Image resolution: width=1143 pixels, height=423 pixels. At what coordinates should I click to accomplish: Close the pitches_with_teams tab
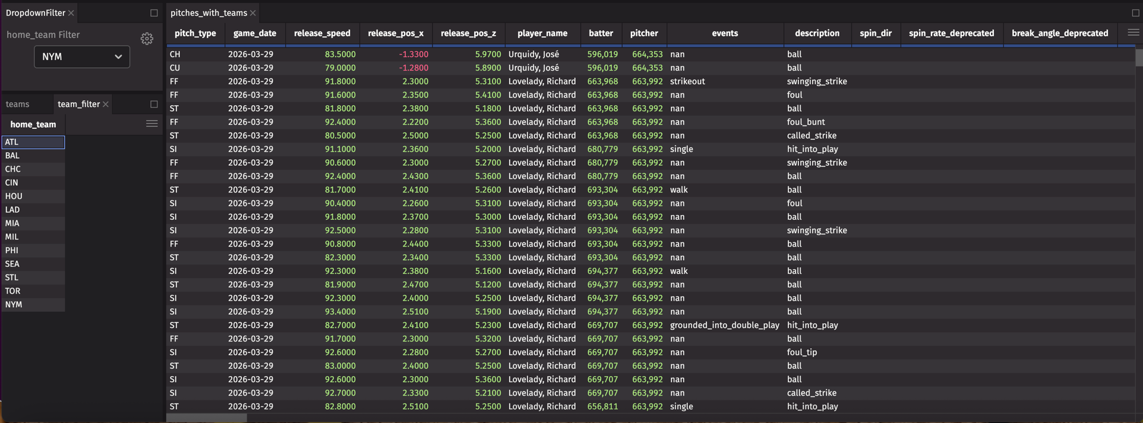253,13
